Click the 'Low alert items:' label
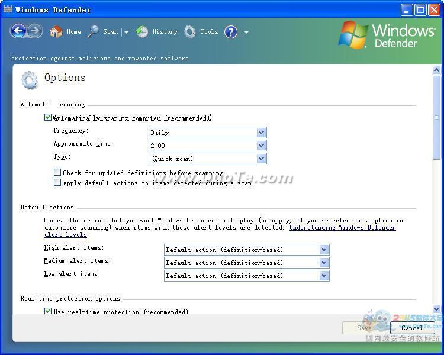 pos(72,274)
